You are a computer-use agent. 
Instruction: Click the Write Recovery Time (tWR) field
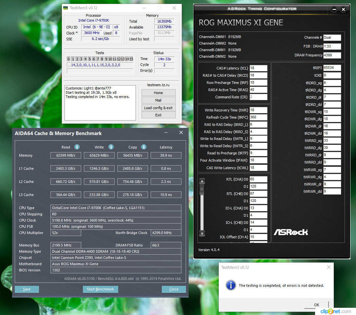258,110
